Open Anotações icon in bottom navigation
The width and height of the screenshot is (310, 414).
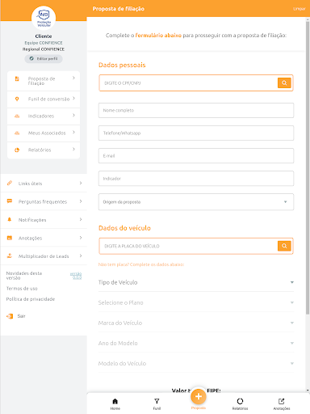(x=282, y=404)
